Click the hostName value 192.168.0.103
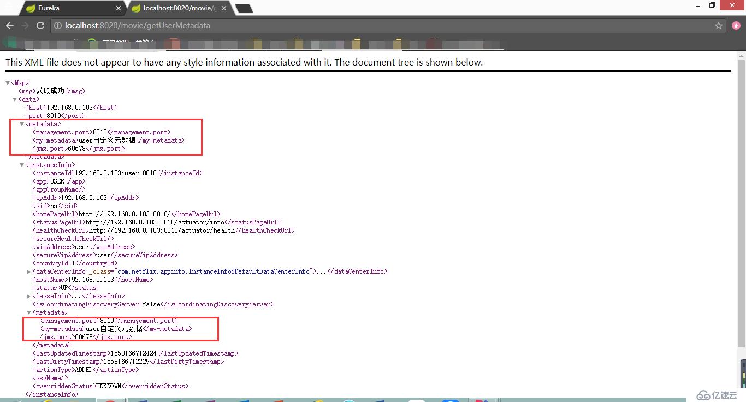The width and height of the screenshot is (746, 402). (91, 280)
